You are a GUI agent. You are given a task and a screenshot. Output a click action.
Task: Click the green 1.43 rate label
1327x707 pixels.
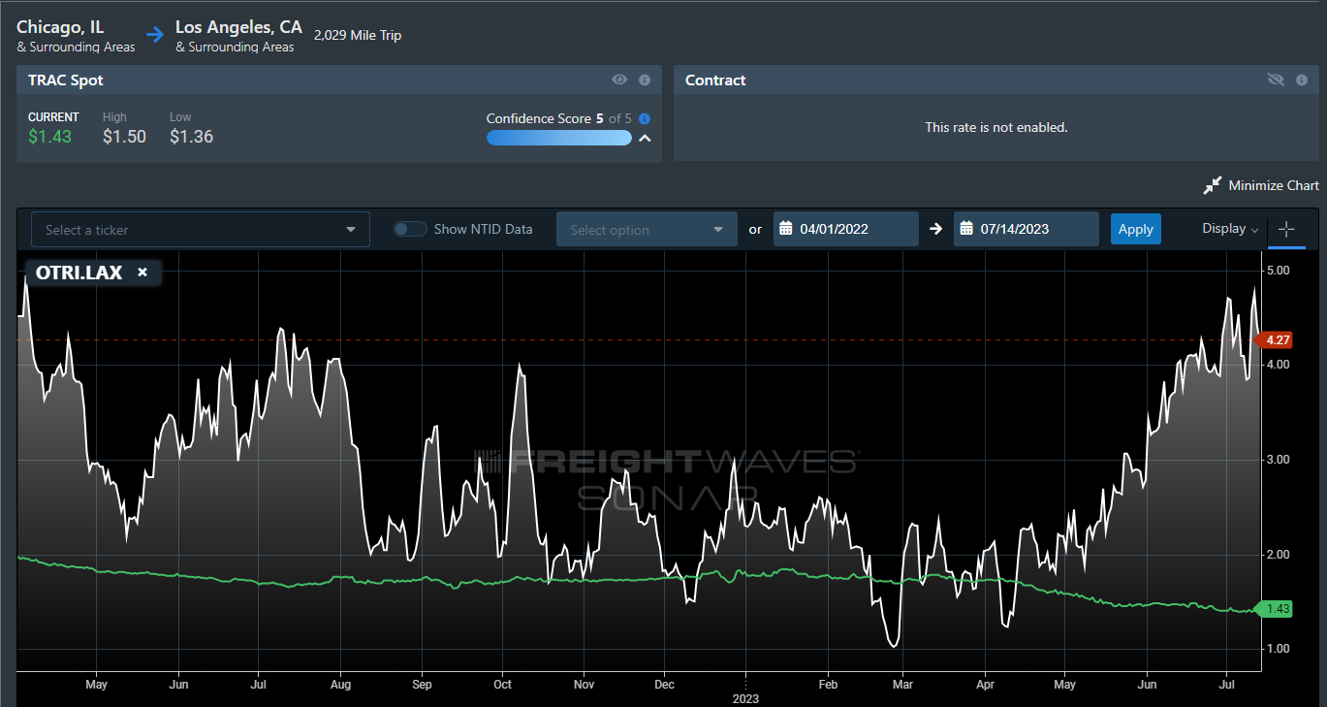[1278, 609]
